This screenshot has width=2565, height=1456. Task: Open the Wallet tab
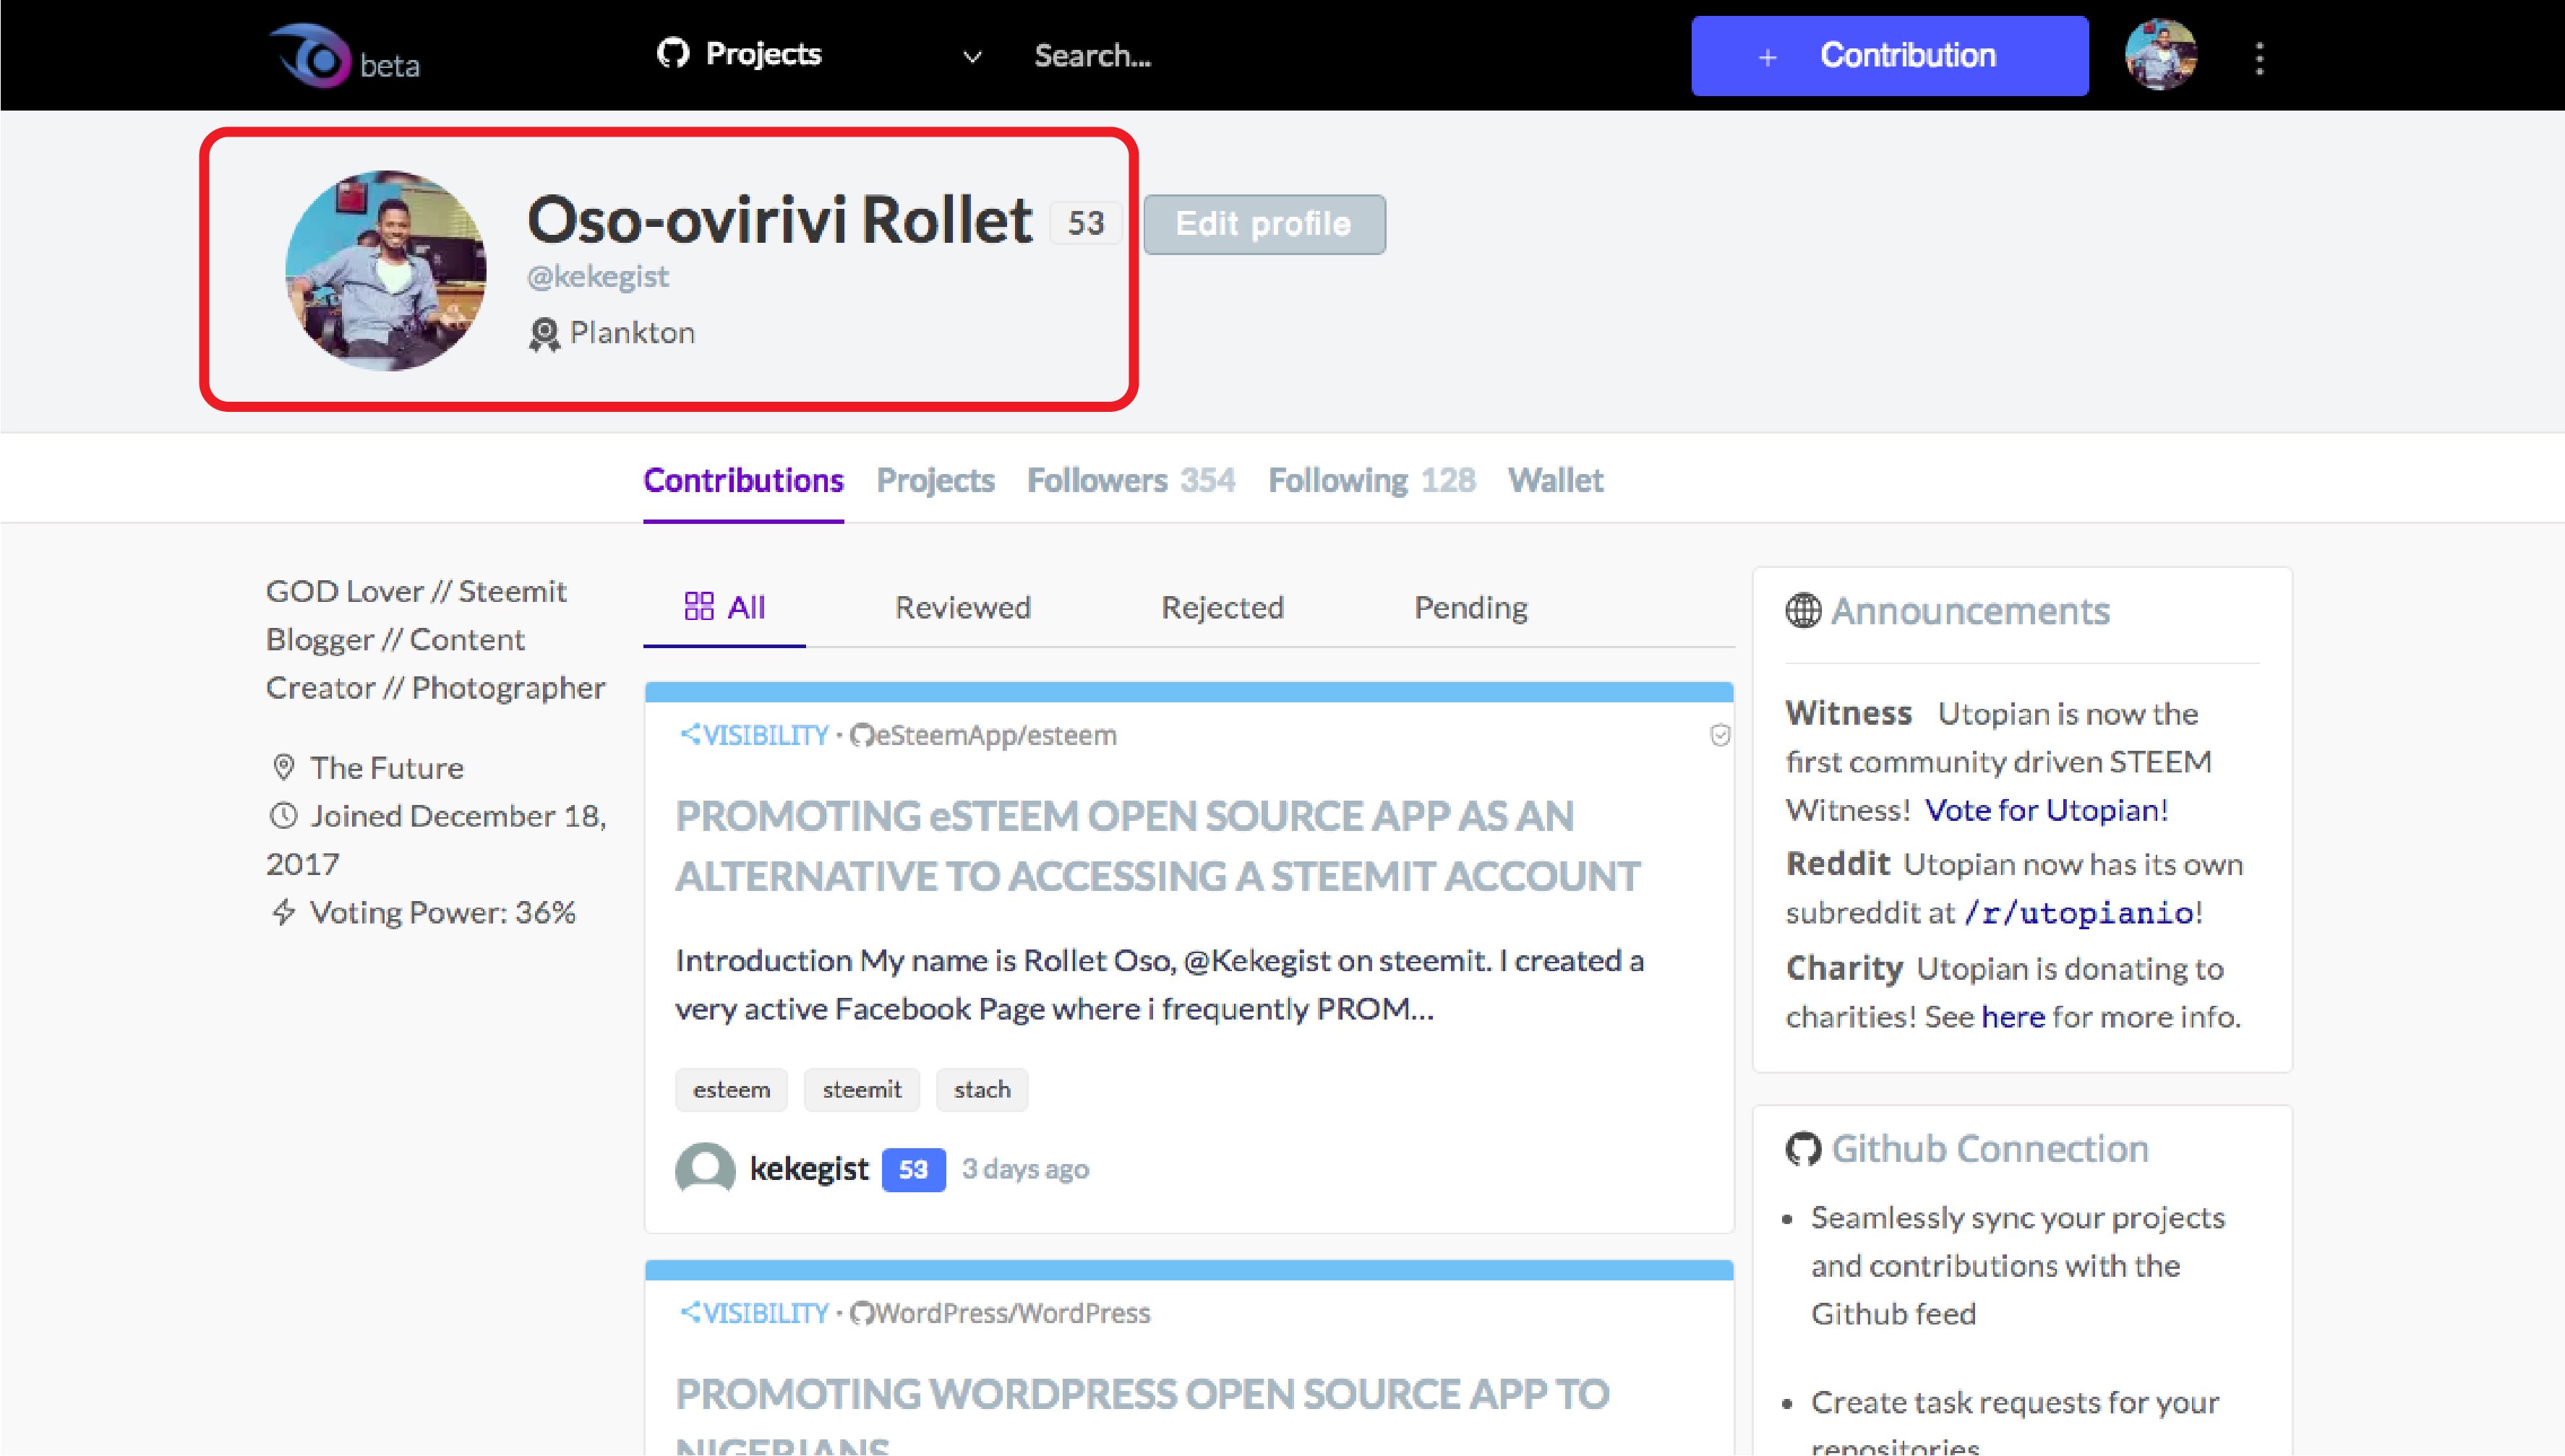[x=1556, y=481]
